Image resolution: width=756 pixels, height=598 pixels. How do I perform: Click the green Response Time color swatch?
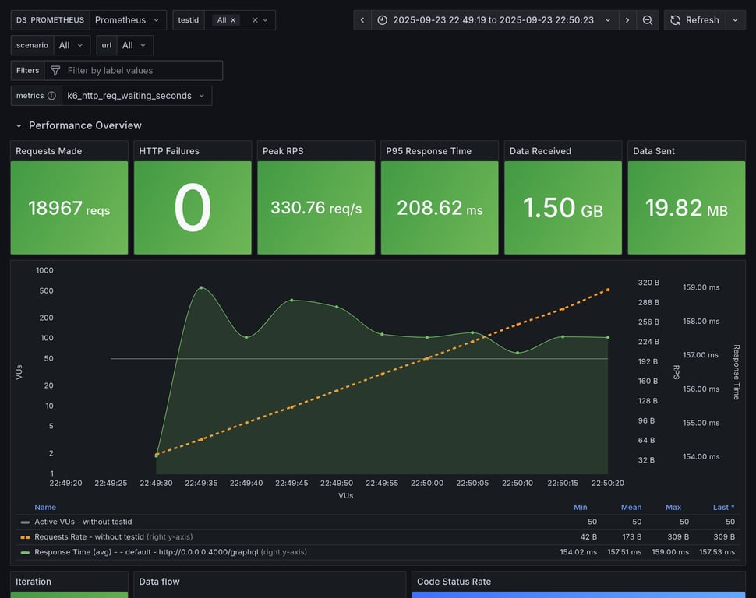[x=25, y=552]
